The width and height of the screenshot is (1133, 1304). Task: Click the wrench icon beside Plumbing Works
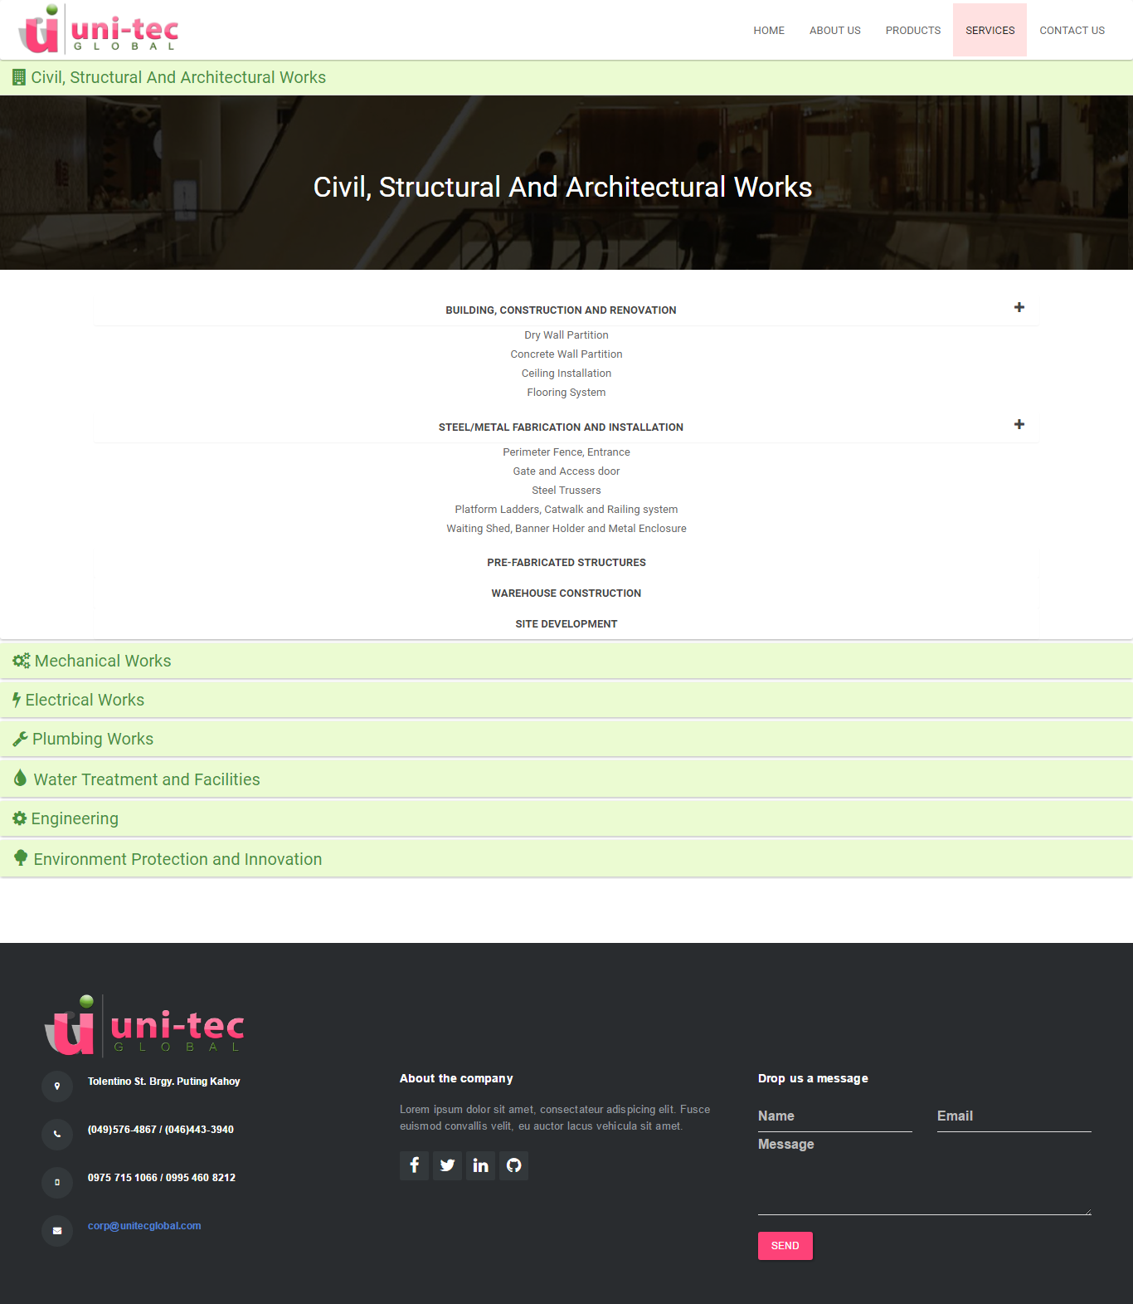coord(20,739)
